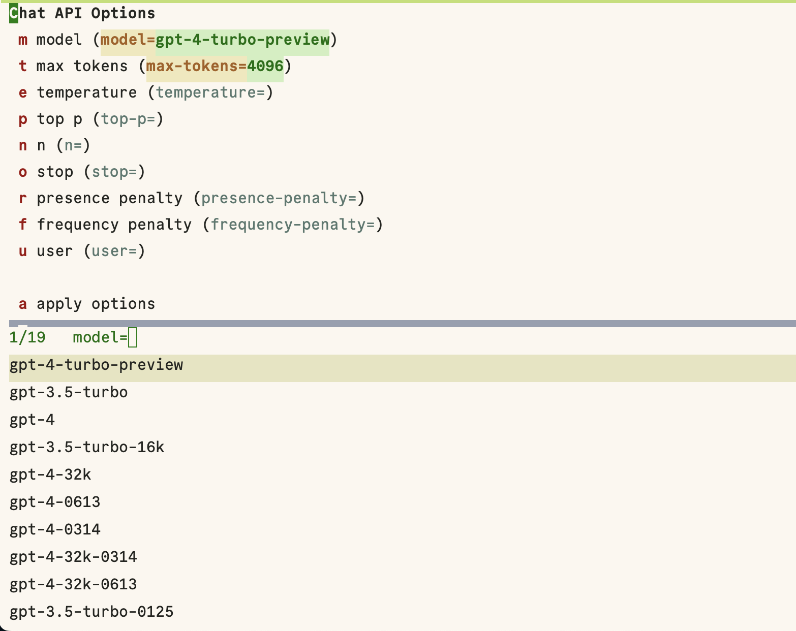This screenshot has height=631, width=796.
Task: Select the max tokens option
Action: tap(155, 66)
